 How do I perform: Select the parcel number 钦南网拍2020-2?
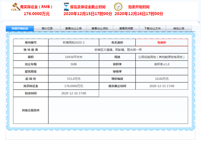click(74, 42)
